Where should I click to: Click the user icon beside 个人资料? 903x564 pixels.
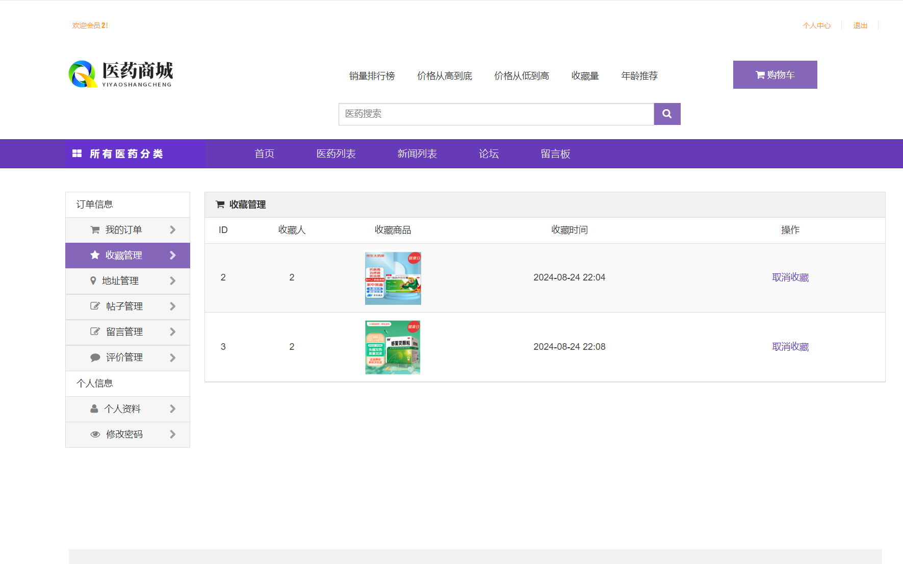94,409
